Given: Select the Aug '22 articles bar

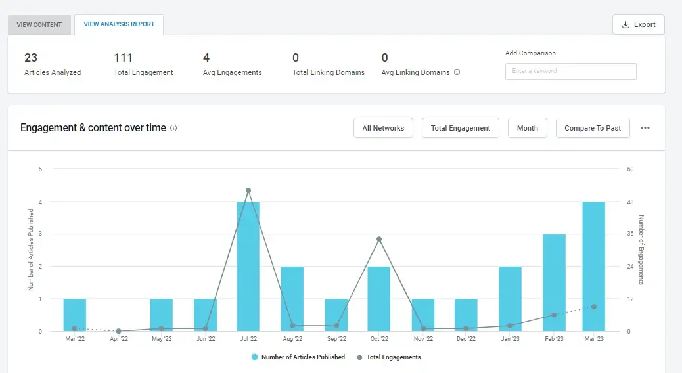Looking at the screenshot, I should pyautogui.click(x=292, y=299).
